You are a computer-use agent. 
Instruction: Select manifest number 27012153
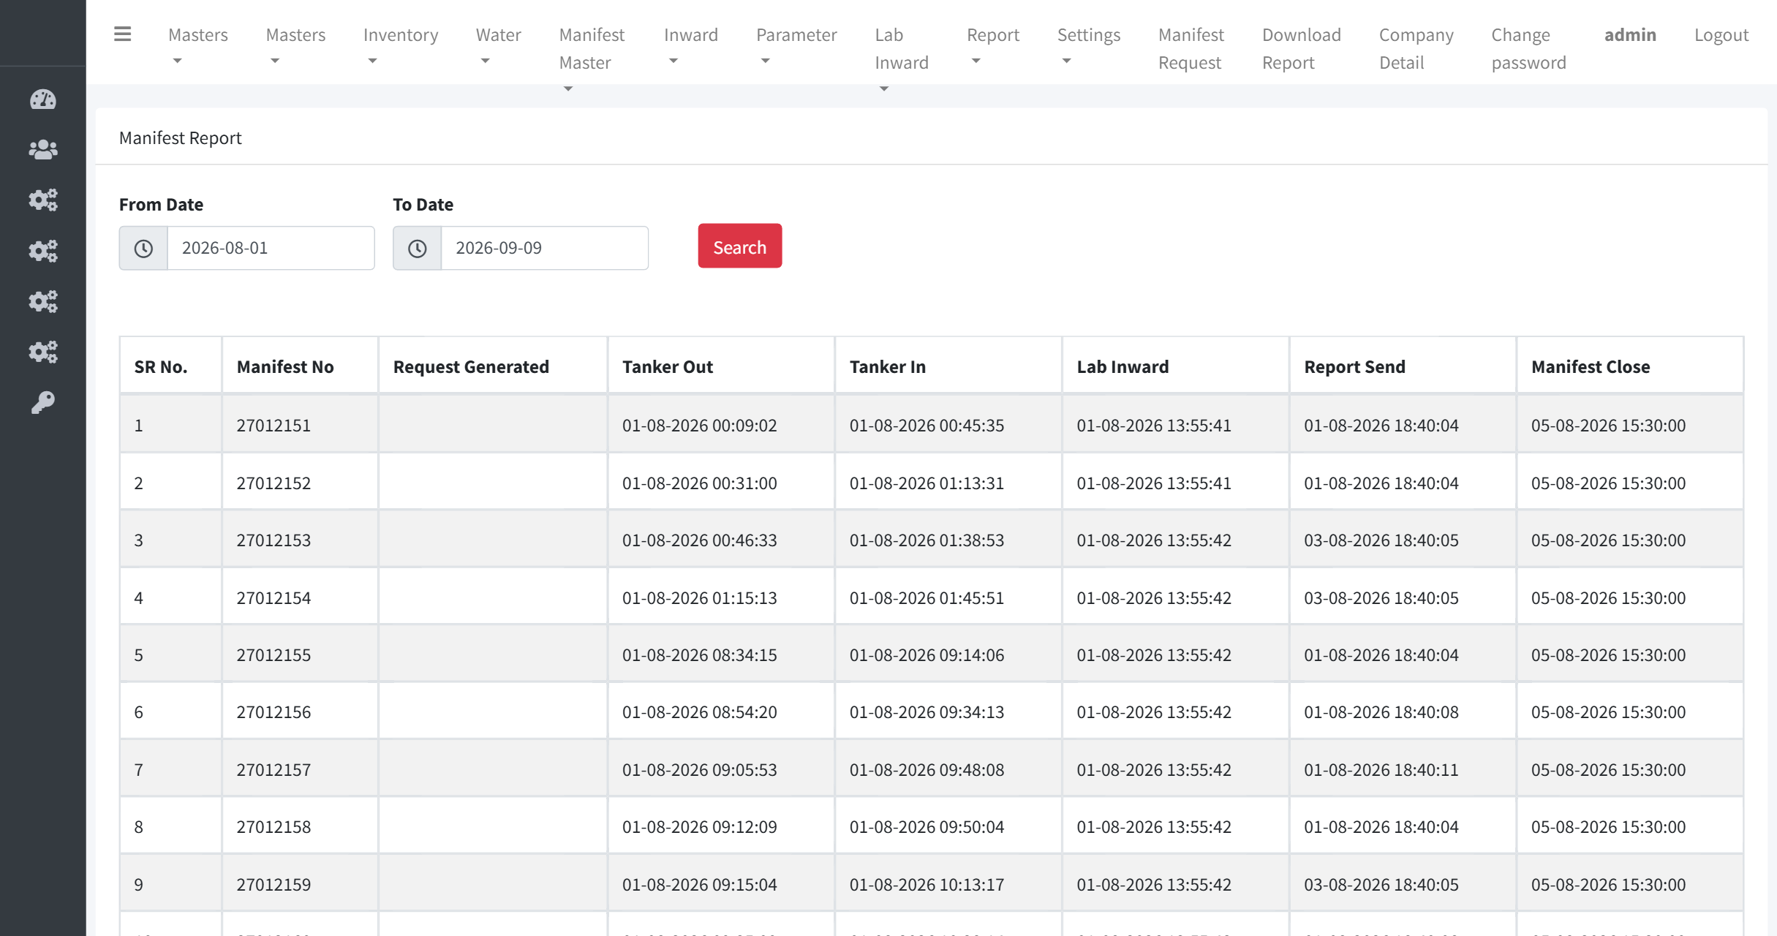pyautogui.click(x=273, y=540)
